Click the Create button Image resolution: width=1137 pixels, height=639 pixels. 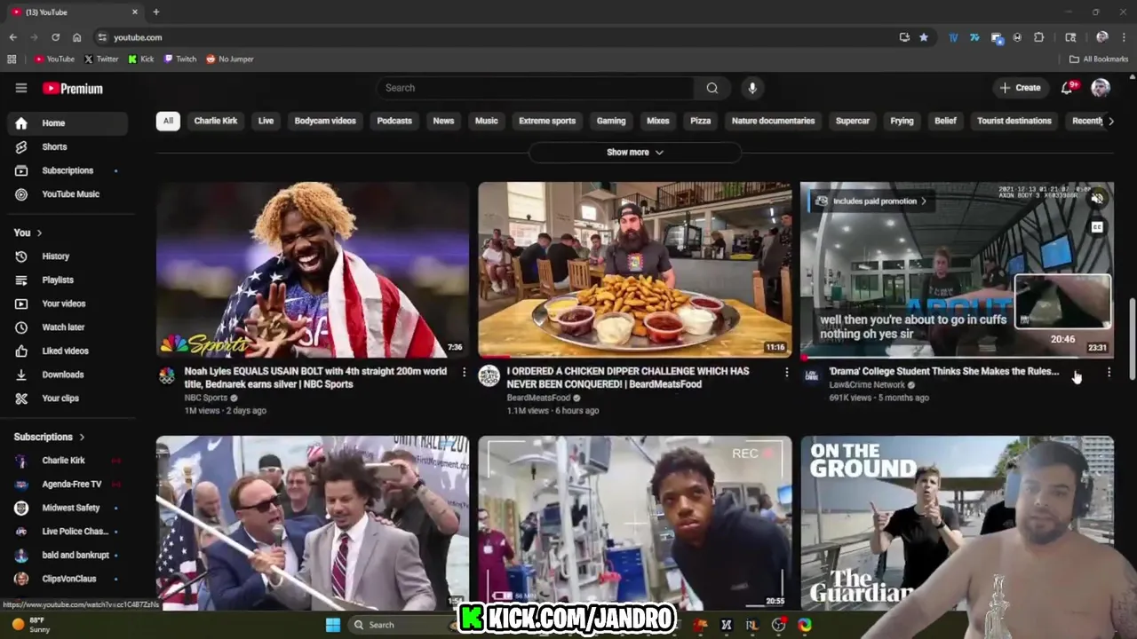click(x=1020, y=88)
